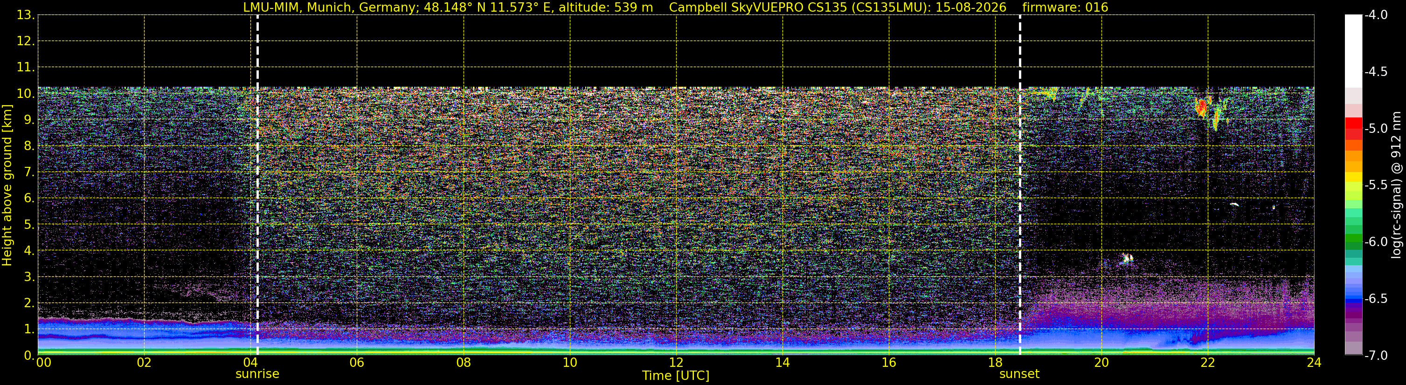The width and height of the screenshot is (1406, 385).
Task: Click the height tick label 9
Action: (x=29, y=120)
